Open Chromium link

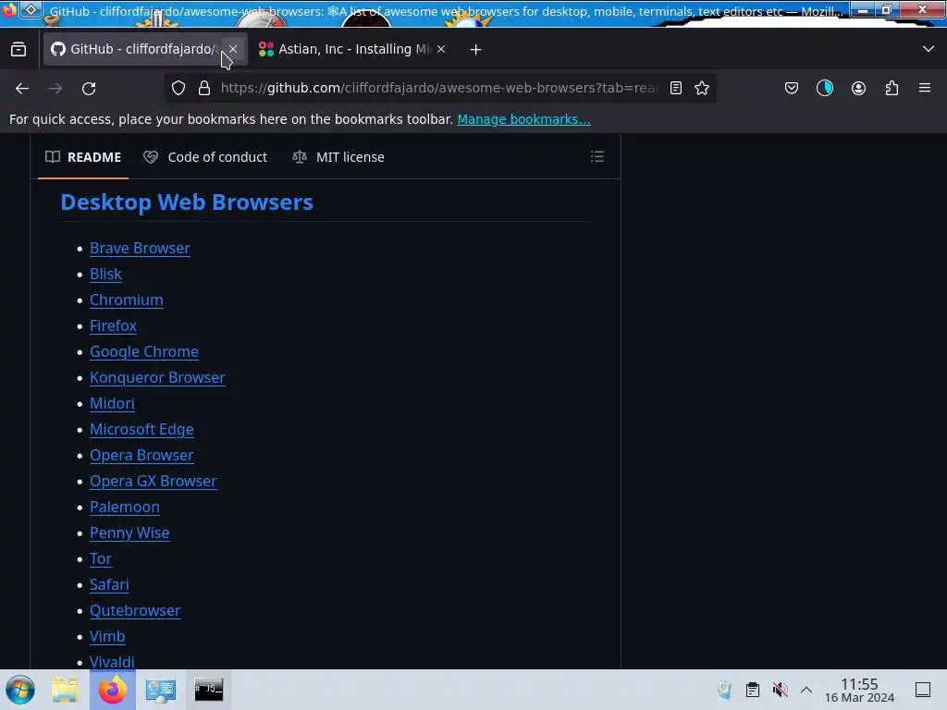pos(126,300)
